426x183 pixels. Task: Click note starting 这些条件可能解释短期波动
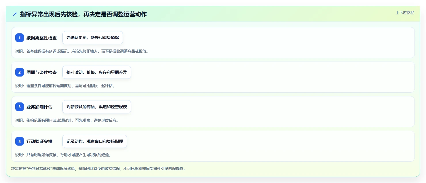point(65,86)
